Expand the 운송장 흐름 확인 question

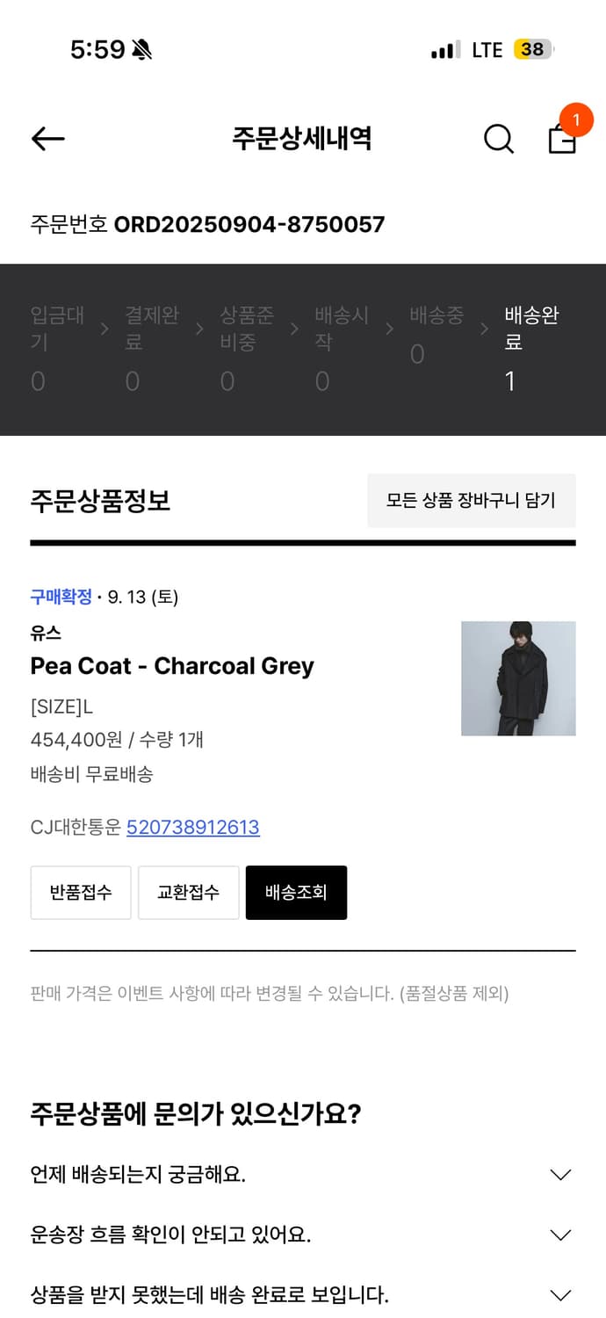pyautogui.click(x=303, y=1235)
